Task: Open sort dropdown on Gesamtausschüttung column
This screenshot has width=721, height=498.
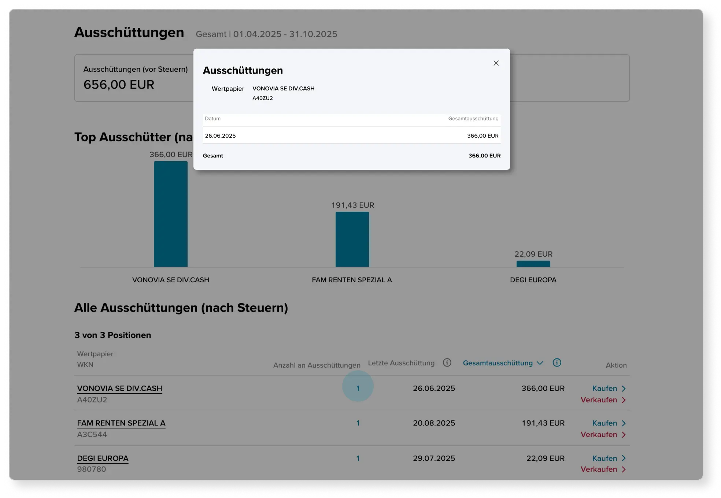Action: 540,363
